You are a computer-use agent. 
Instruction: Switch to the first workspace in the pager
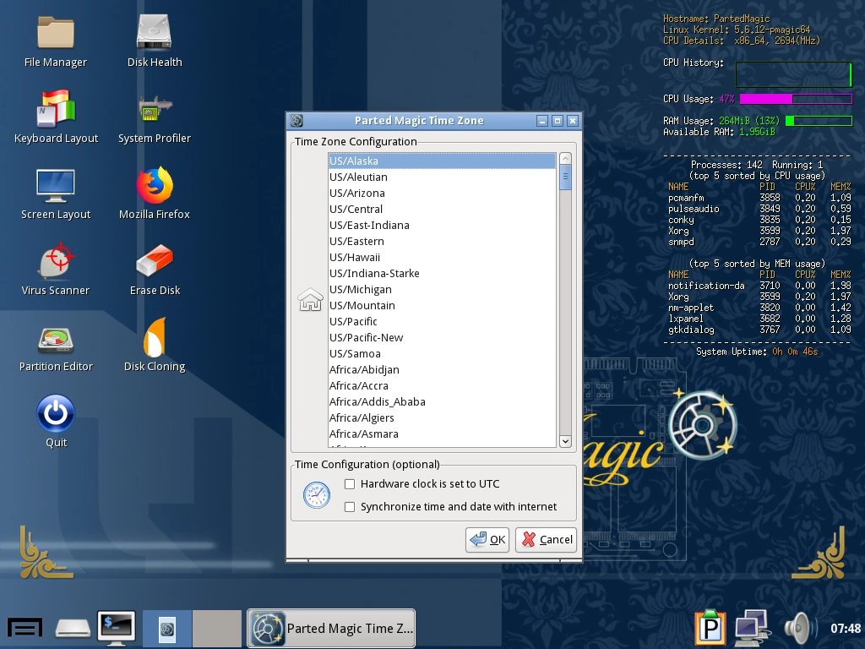[x=167, y=628]
